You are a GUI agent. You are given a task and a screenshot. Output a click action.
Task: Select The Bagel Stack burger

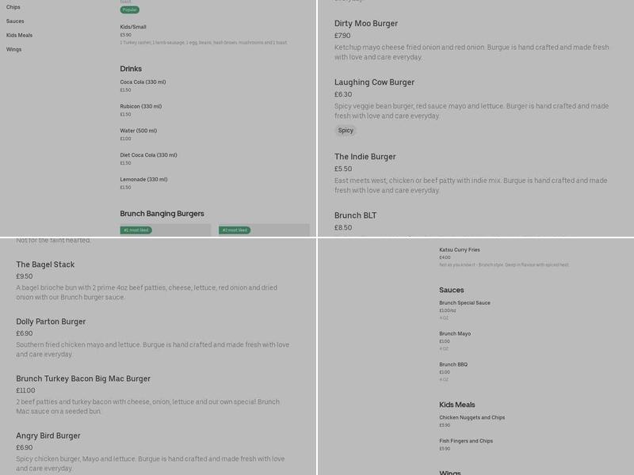(45, 265)
